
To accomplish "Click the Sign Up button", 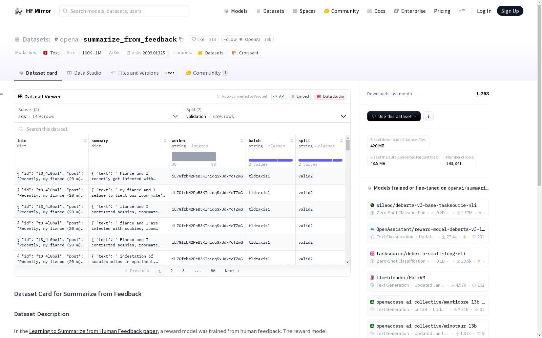I will pos(510,11).
